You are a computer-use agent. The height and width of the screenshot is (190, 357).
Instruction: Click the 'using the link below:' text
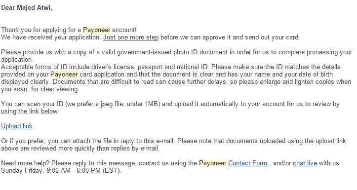coord(30,111)
